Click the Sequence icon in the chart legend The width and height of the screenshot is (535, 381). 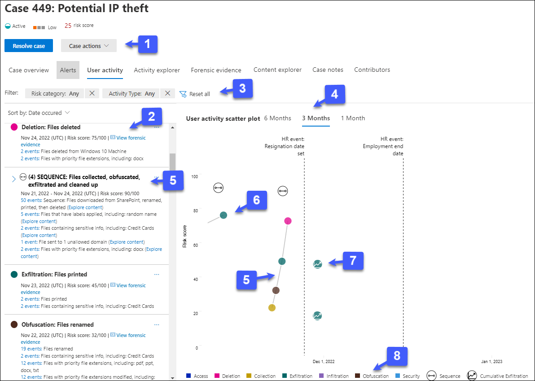(x=431, y=376)
